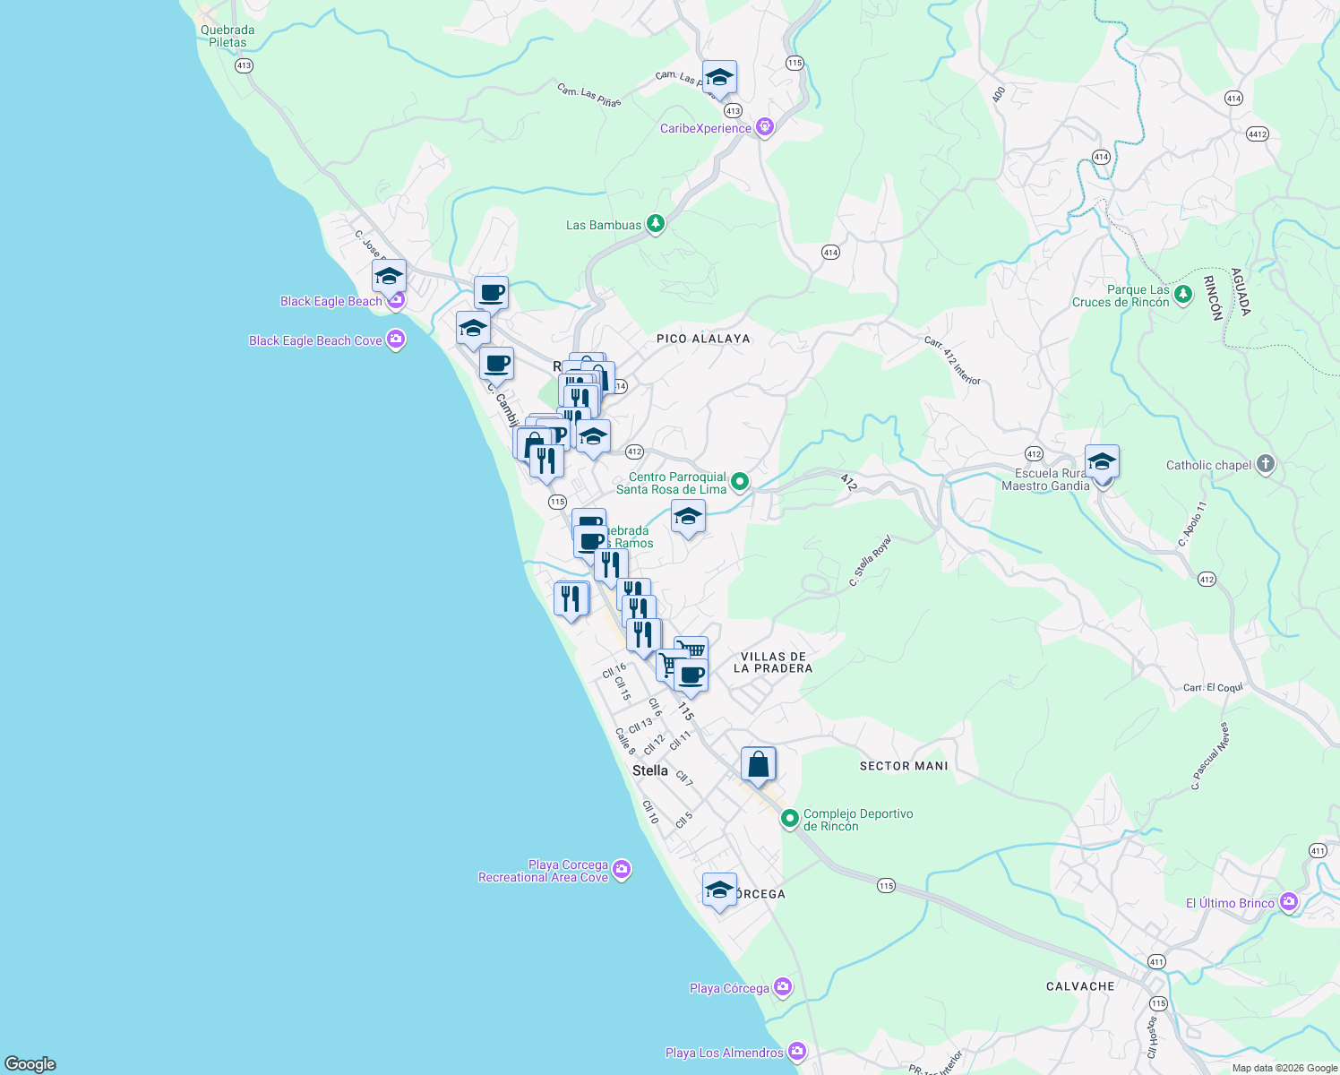
Task: Click tree marker next to Las Bambuas
Action: click(655, 224)
